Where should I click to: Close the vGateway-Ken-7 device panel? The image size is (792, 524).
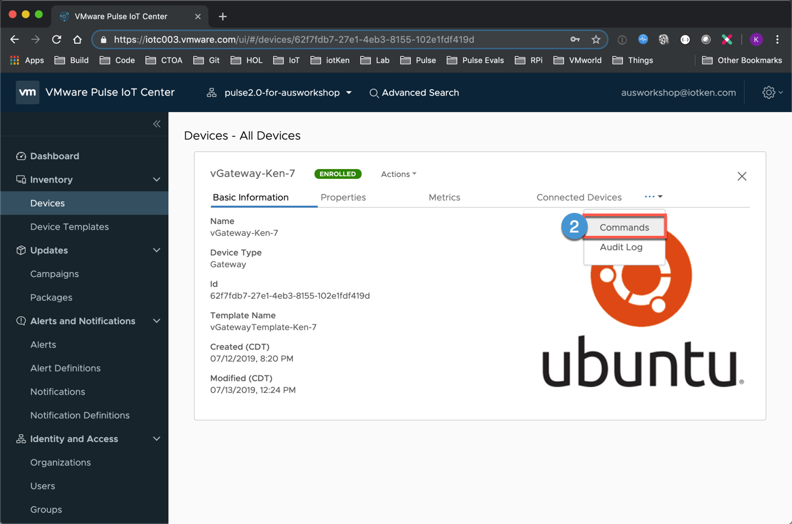pyautogui.click(x=742, y=176)
